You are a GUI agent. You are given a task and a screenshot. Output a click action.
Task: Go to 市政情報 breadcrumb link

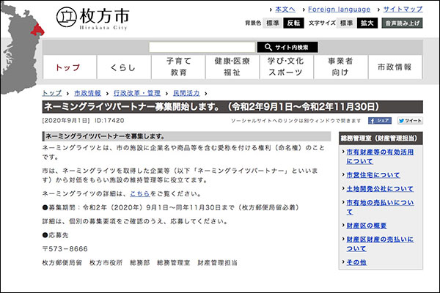click(87, 93)
